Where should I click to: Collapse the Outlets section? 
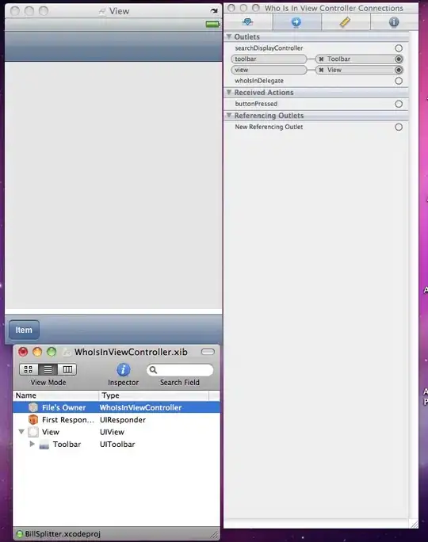tap(229, 36)
